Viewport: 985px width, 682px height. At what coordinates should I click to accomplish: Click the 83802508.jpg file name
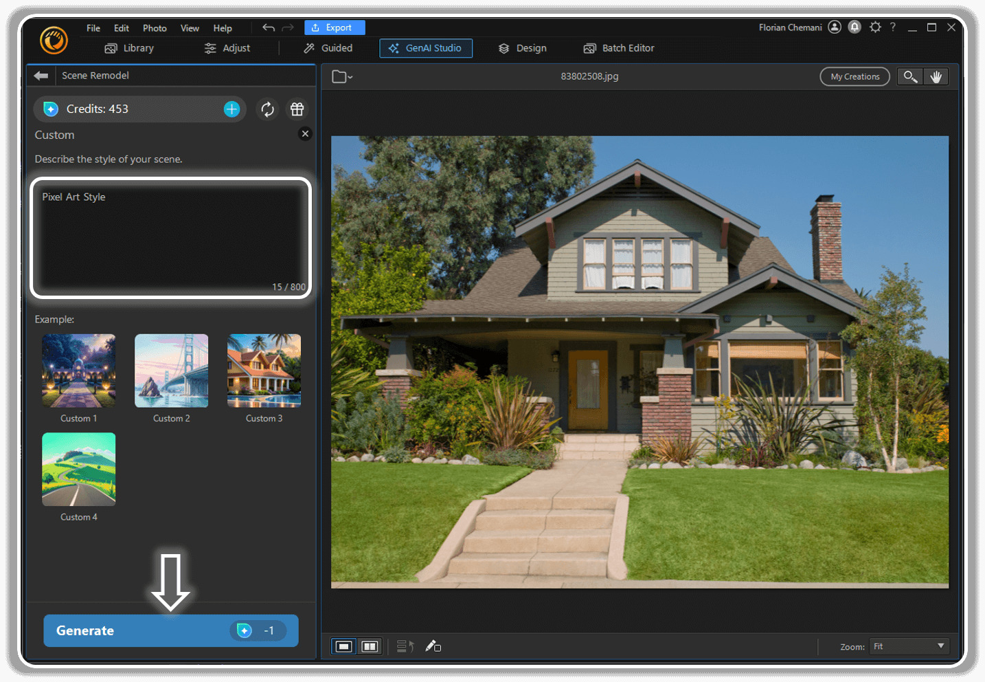click(589, 76)
